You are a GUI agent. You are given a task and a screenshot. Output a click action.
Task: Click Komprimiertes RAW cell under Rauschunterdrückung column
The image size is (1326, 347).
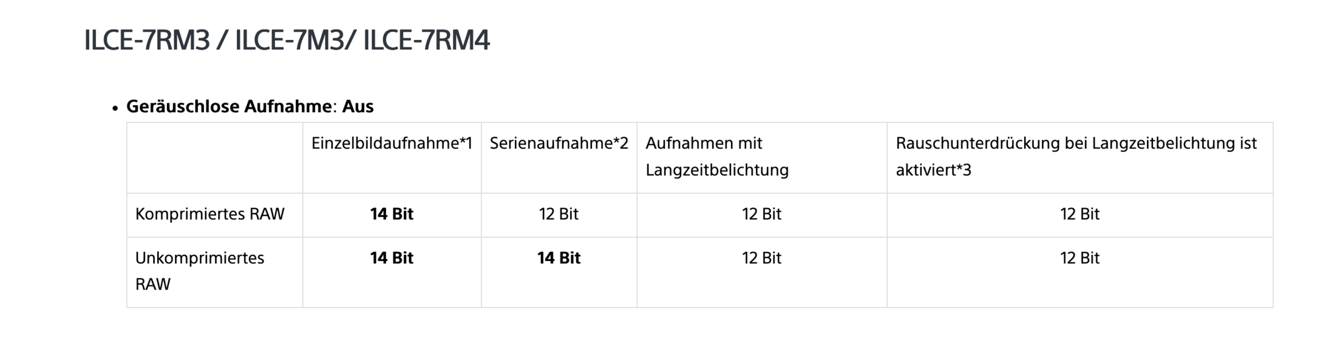pyautogui.click(x=1079, y=214)
